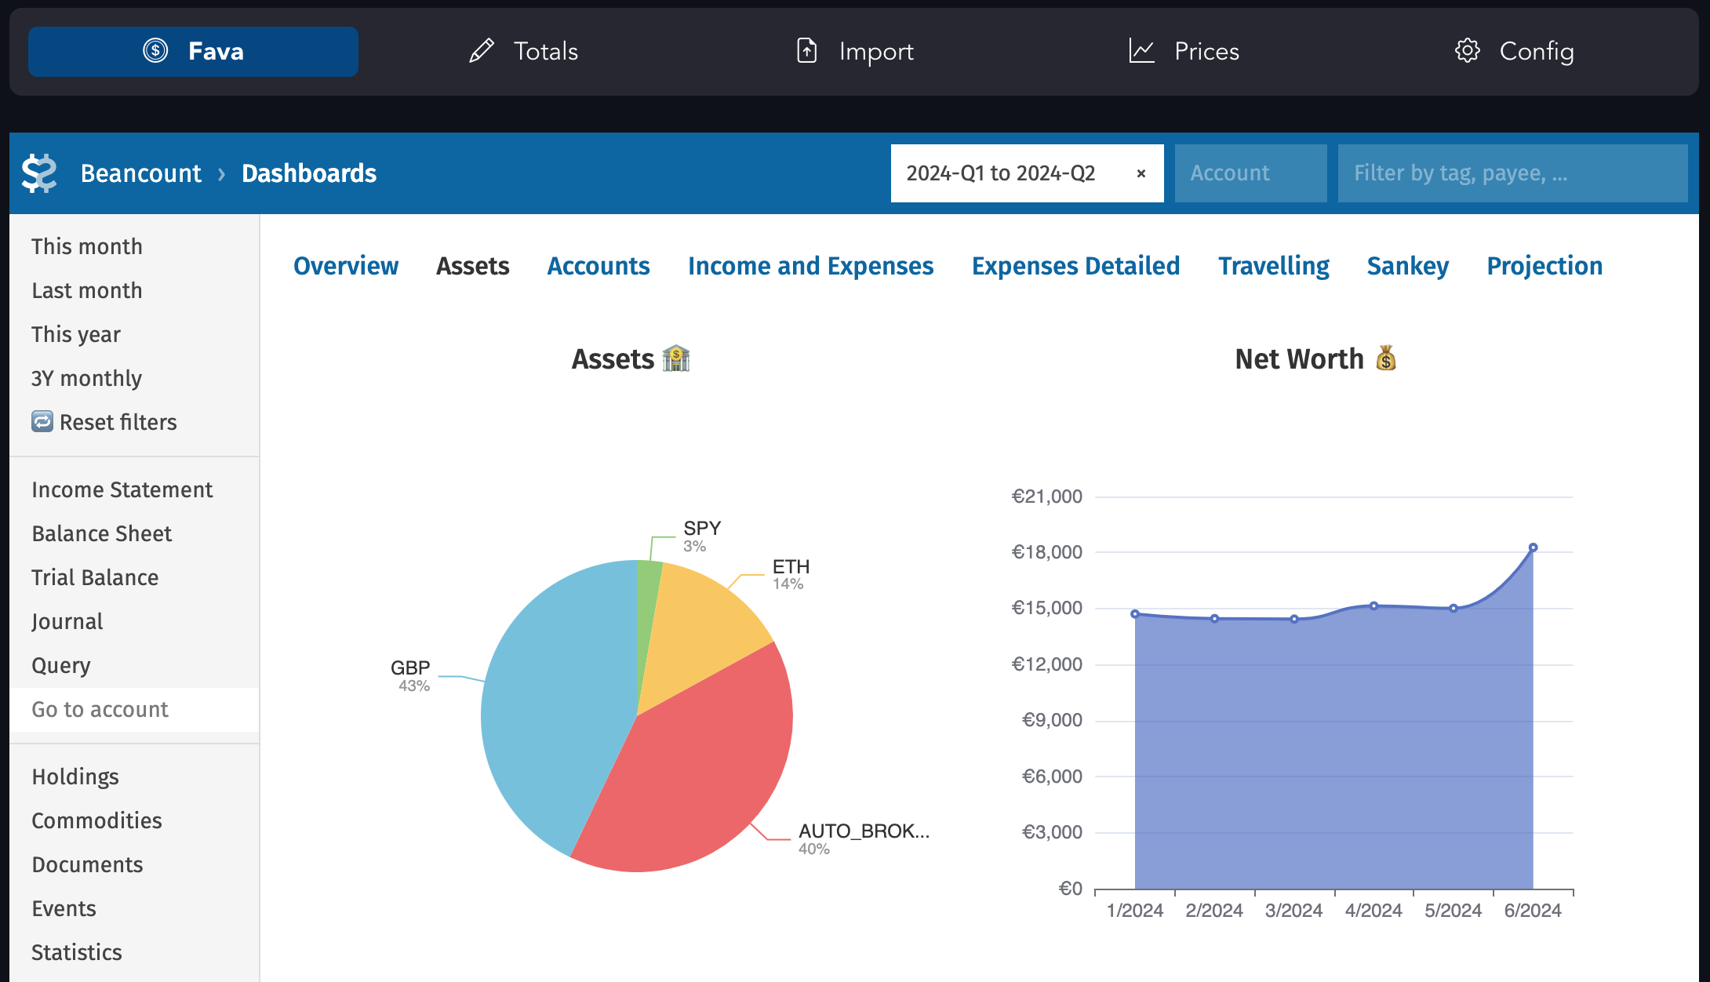This screenshot has width=1710, height=982.
Task: Click the Filter by tag, payee input
Action: [x=1512, y=173]
